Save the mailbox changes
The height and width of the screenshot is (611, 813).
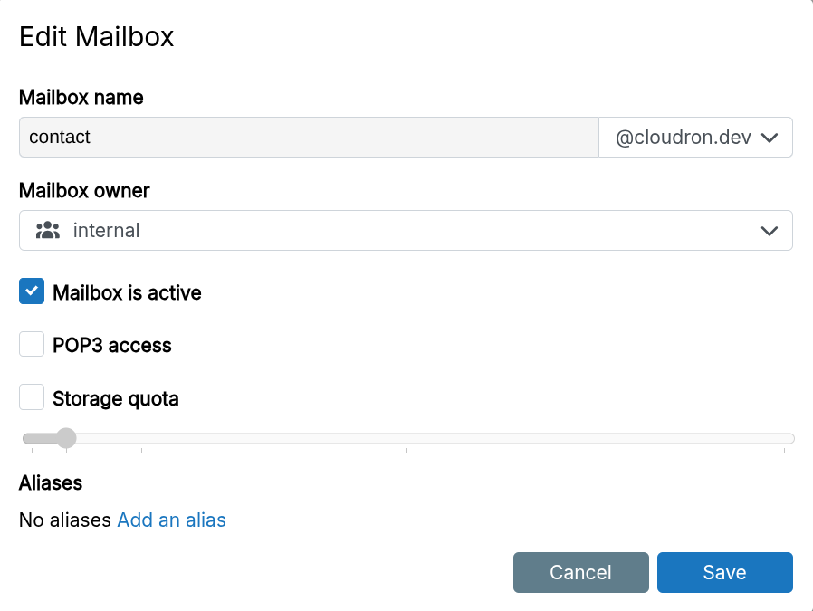click(724, 572)
